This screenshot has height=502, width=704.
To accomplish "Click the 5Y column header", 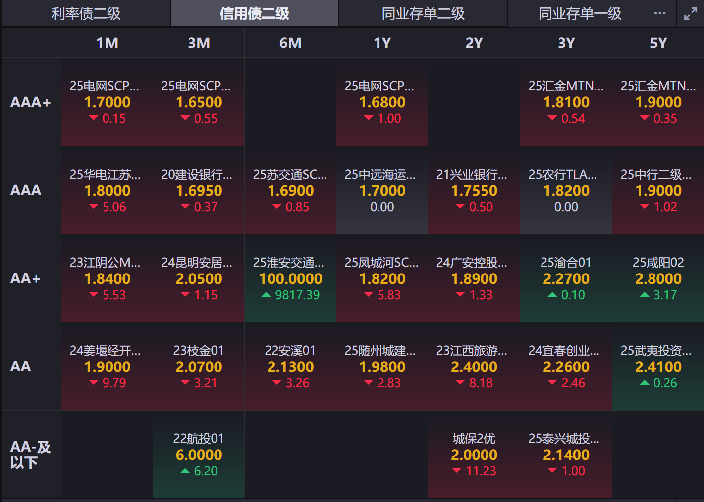I will point(658,43).
